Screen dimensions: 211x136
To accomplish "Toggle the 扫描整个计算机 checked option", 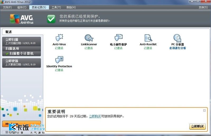I will point(21,53).
